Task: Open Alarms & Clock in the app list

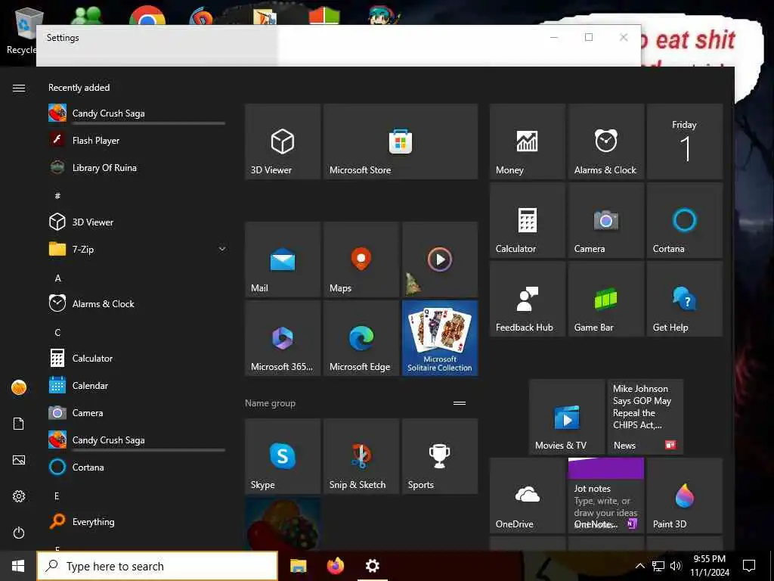Action: [x=138, y=304]
